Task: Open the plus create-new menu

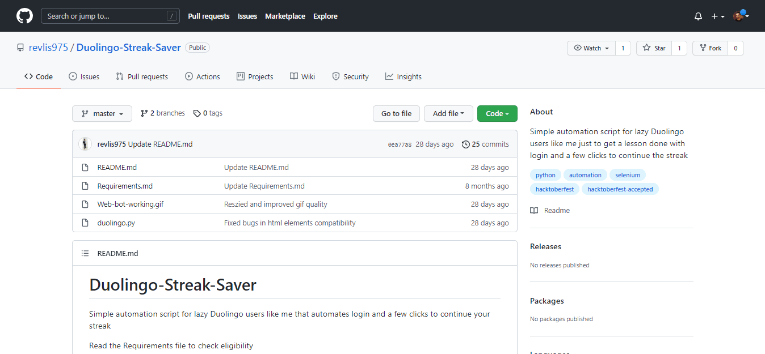Action: pos(717,16)
